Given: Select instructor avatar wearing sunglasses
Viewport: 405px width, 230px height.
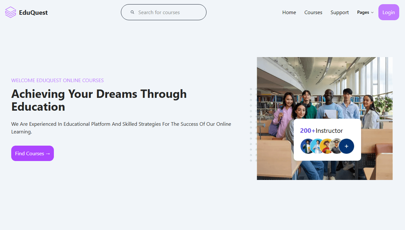Looking at the screenshot, I should point(336,146).
